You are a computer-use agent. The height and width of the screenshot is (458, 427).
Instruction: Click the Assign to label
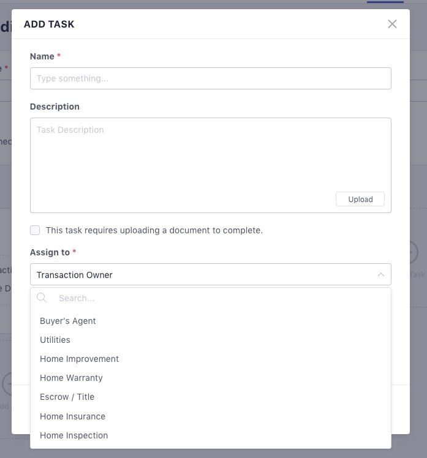(50, 252)
